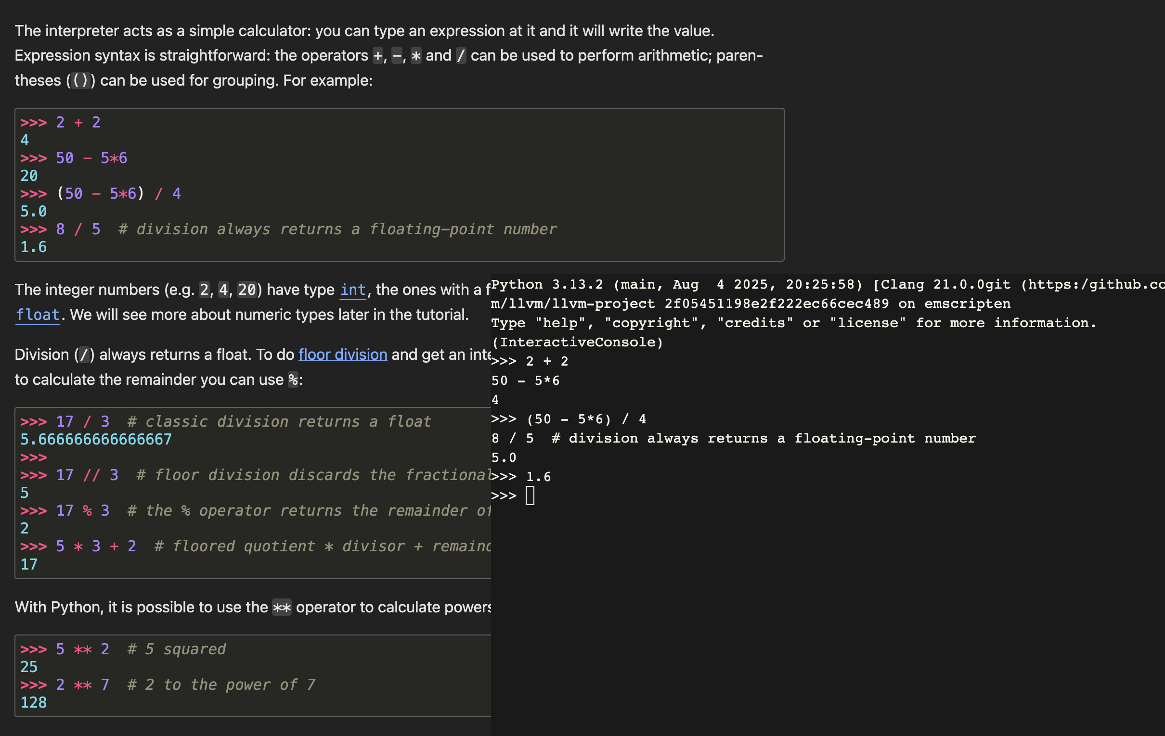
Task: Open the int type link
Action: [x=353, y=290]
